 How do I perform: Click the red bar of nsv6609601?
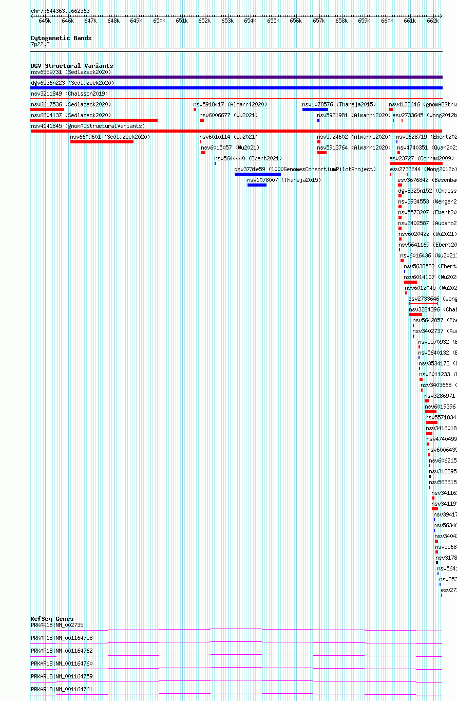[102, 142]
